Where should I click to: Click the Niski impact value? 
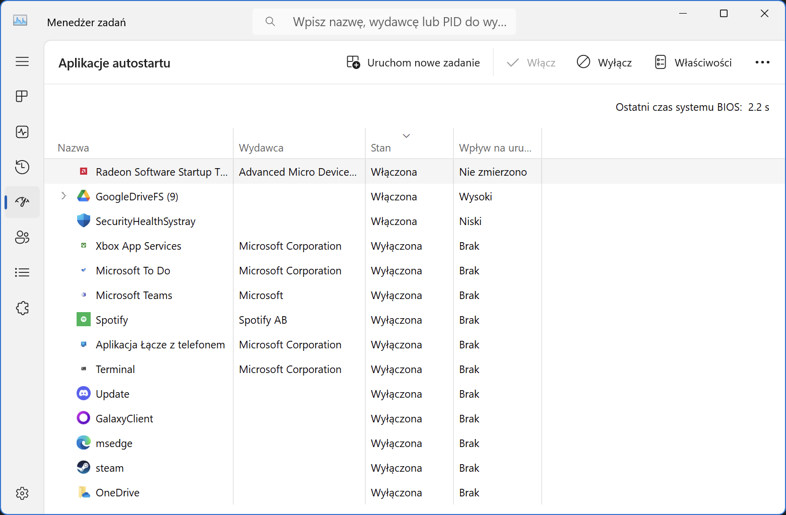click(x=471, y=222)
